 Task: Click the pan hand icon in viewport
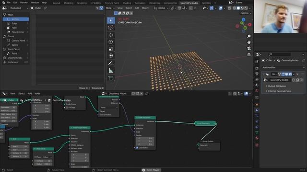tap(249, 42)
